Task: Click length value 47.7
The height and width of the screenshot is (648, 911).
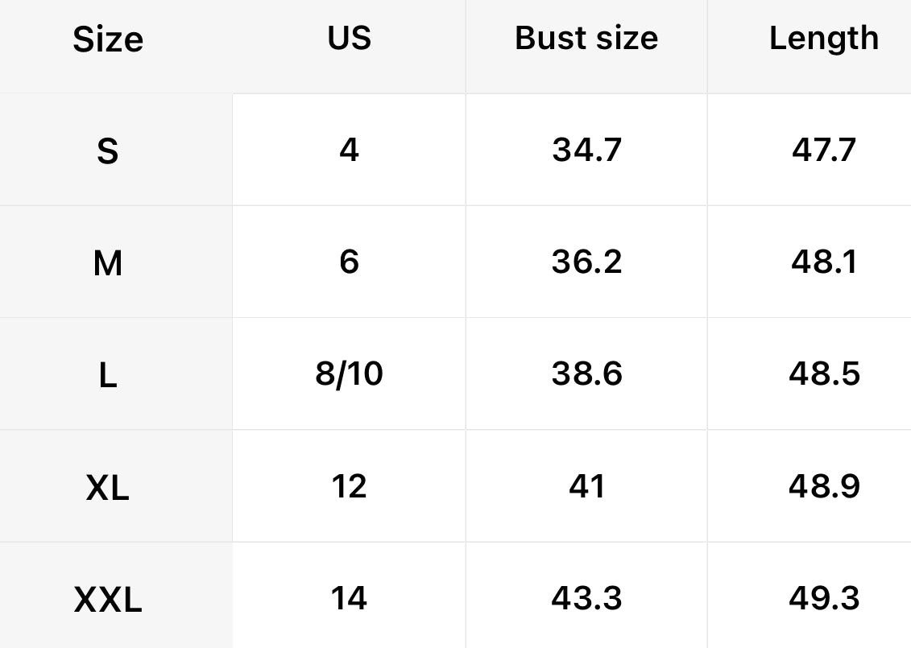Action: (x=823, y=150)
